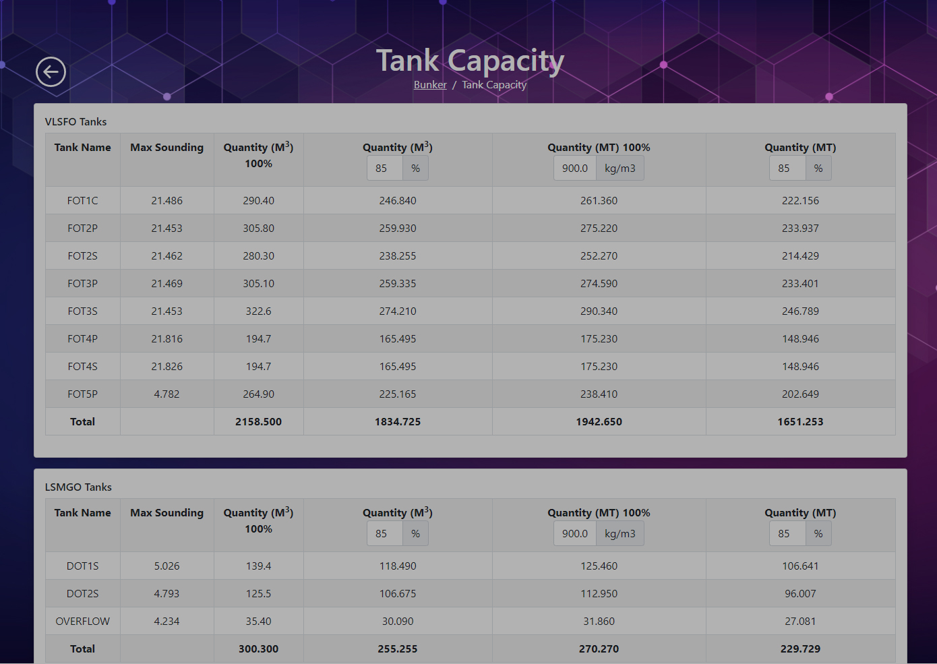The image size is (937, 664).
Task: Click the Max Sounding header in VLSFO table
Action: pos(167,148)
